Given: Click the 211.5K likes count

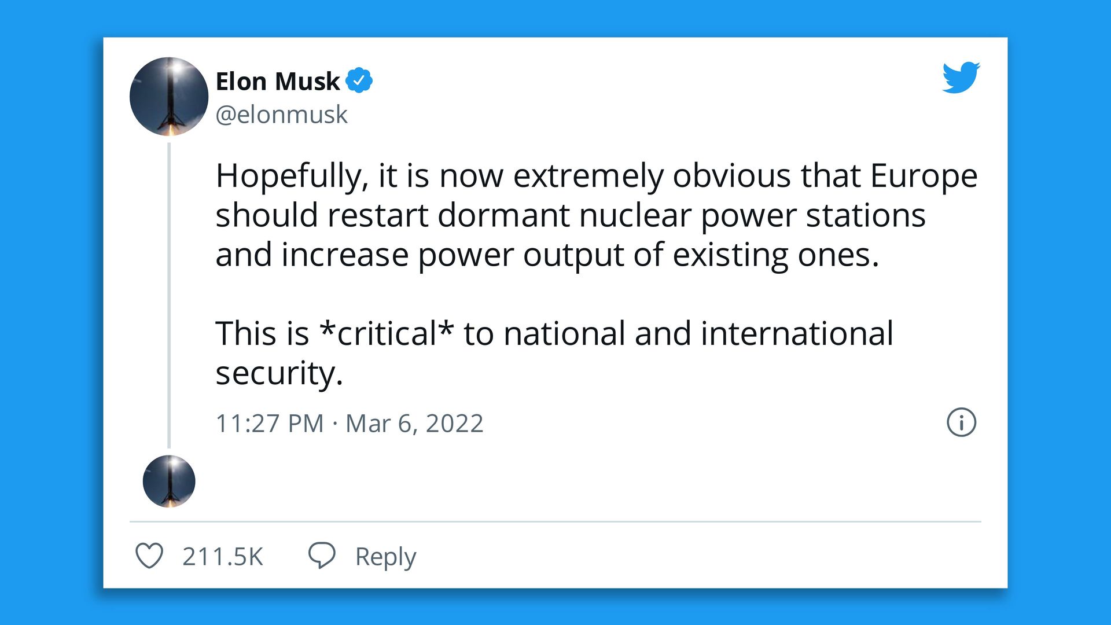Looking at the screenshot, I should point(222,557).
